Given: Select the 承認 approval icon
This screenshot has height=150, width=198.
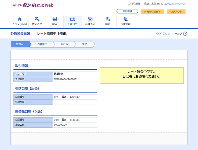Looking at the screenshot, I should pos(108,19).
